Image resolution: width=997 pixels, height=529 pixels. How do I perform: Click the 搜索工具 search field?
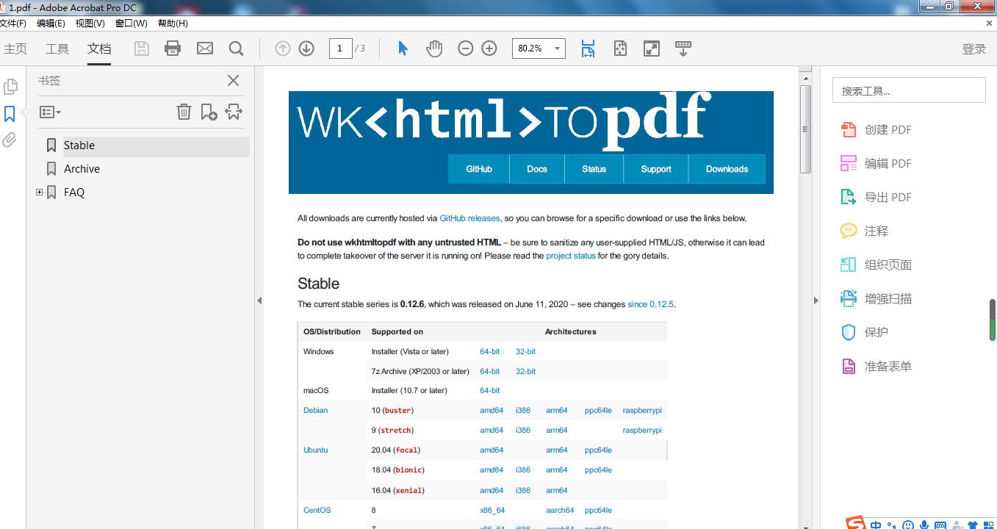click(909, 91)
